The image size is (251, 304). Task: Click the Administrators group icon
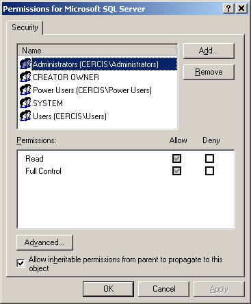(x=25, y=64)
